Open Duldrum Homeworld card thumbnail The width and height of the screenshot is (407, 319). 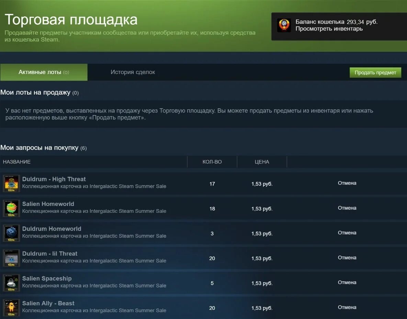click(x=11, y=233)
